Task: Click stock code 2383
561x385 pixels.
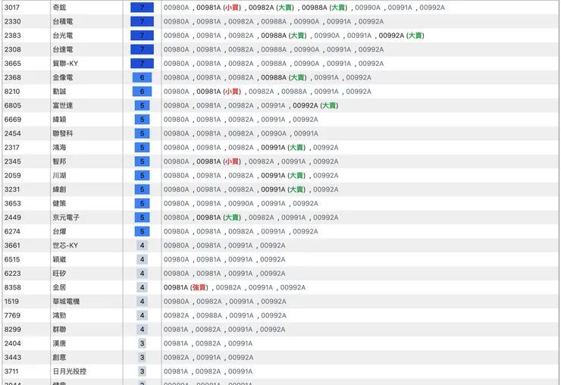Action: 13,36
